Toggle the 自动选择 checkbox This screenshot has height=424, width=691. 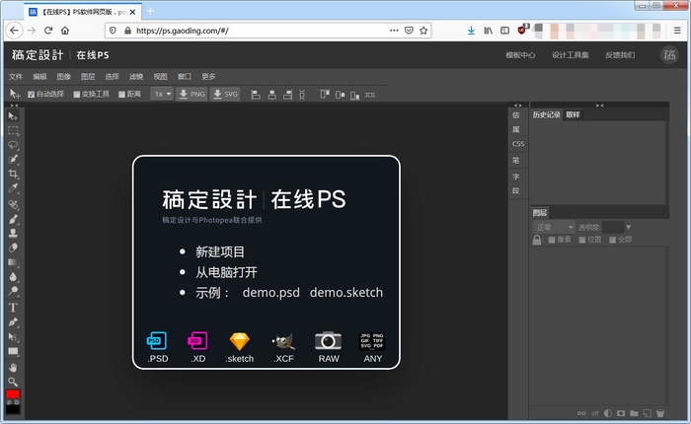coord(31,95)
